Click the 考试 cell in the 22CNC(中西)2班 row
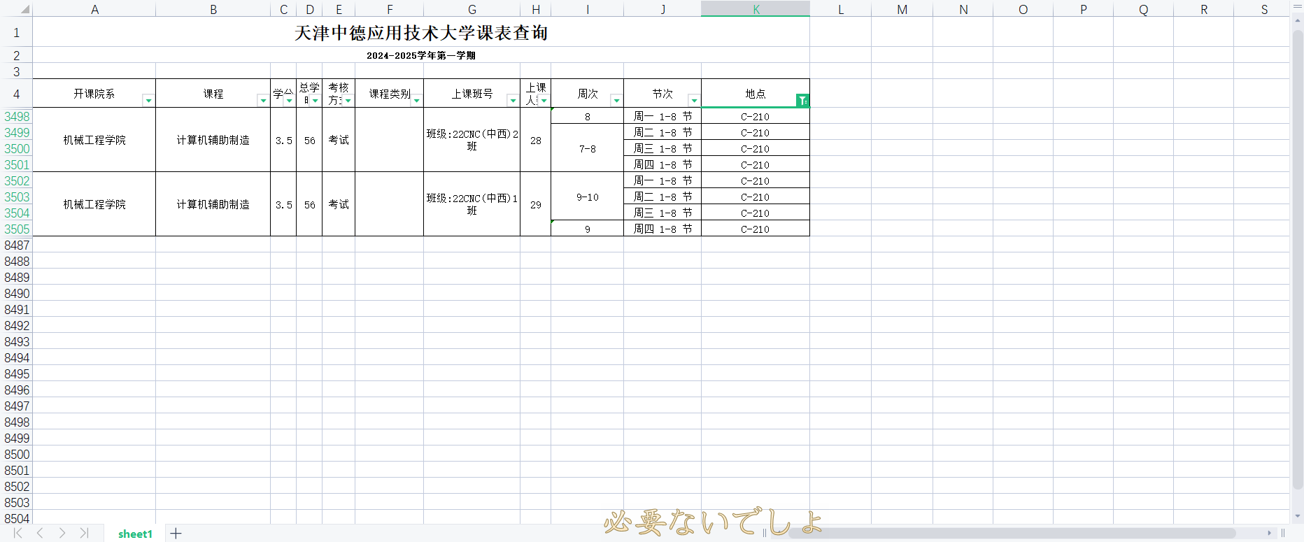 click(x=339, y=140)
